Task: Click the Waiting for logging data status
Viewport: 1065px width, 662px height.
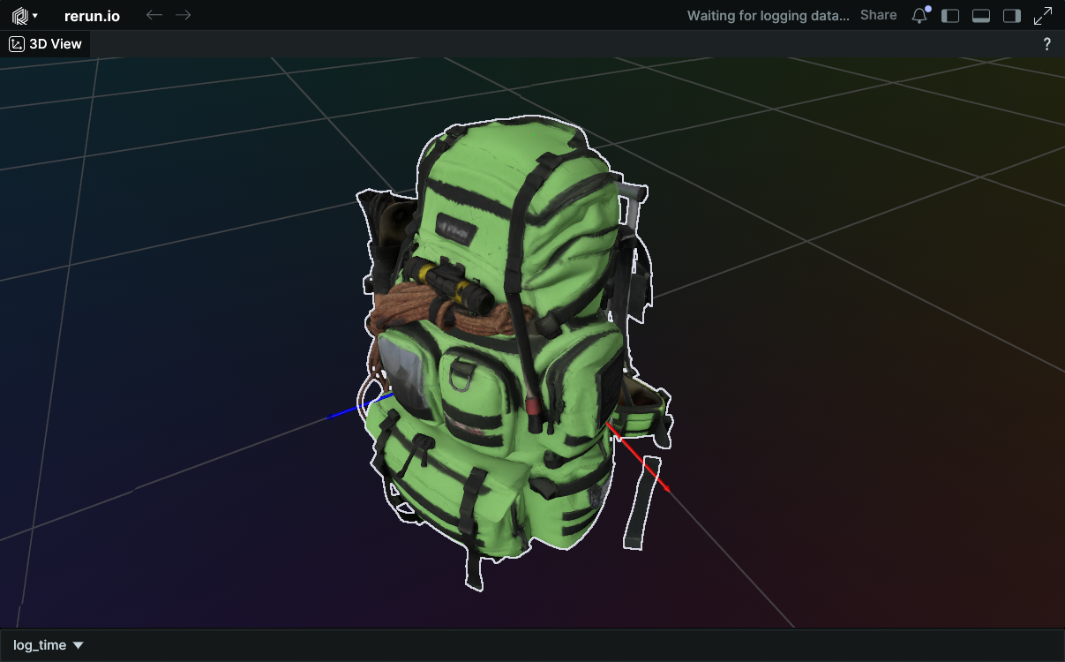Action: (768, 15)
